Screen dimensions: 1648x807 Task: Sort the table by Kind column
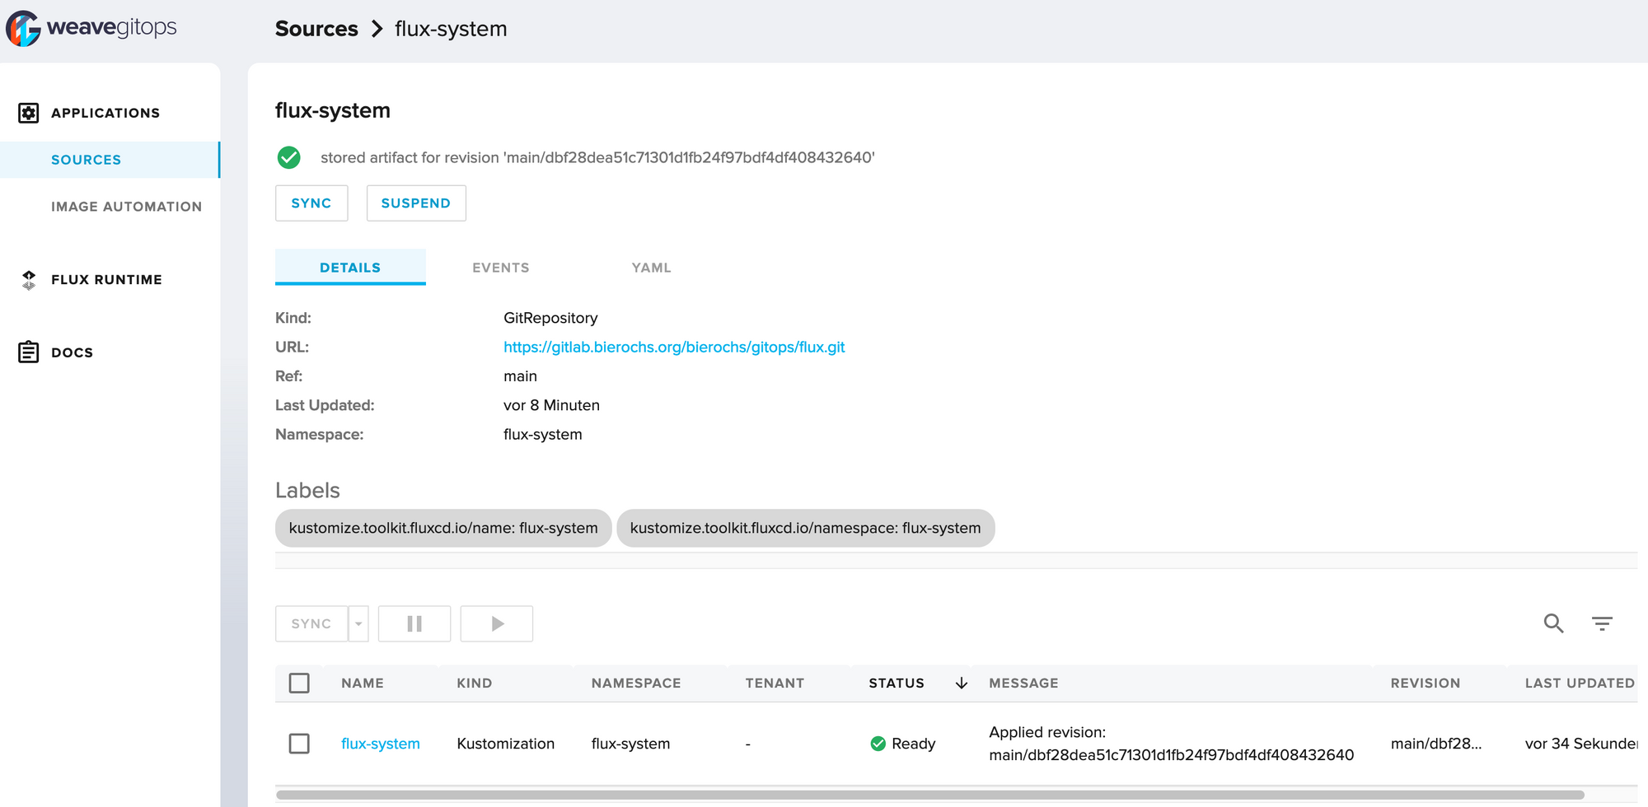[475, 683]
